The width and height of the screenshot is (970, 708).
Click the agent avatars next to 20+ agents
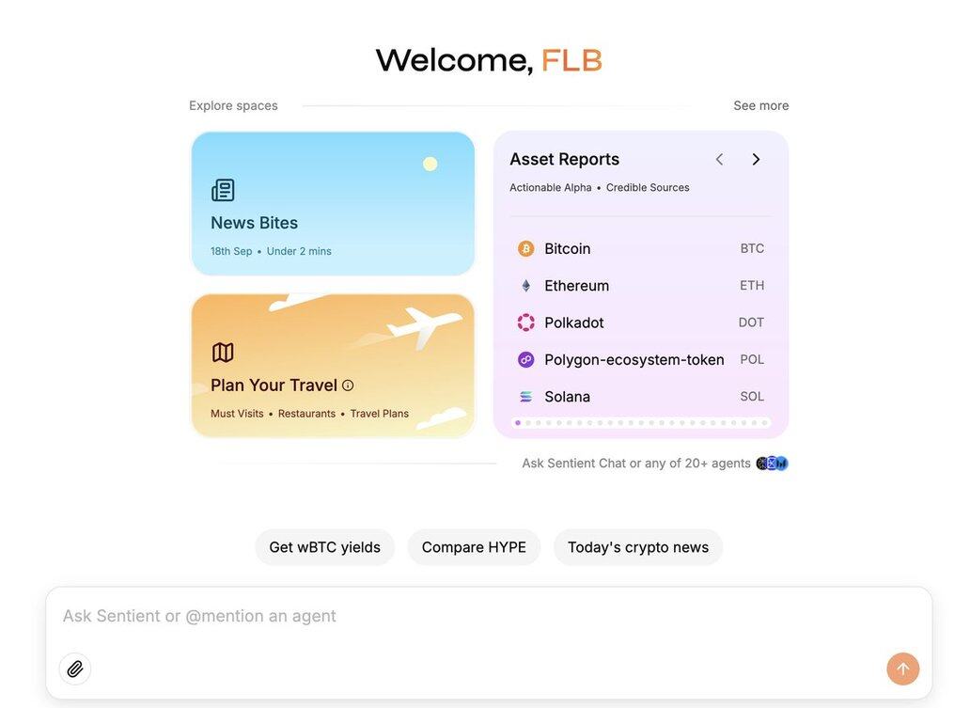[772, 463]
